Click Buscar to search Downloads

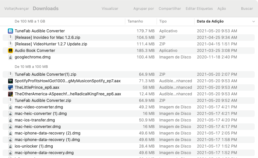tap(247, 8)
